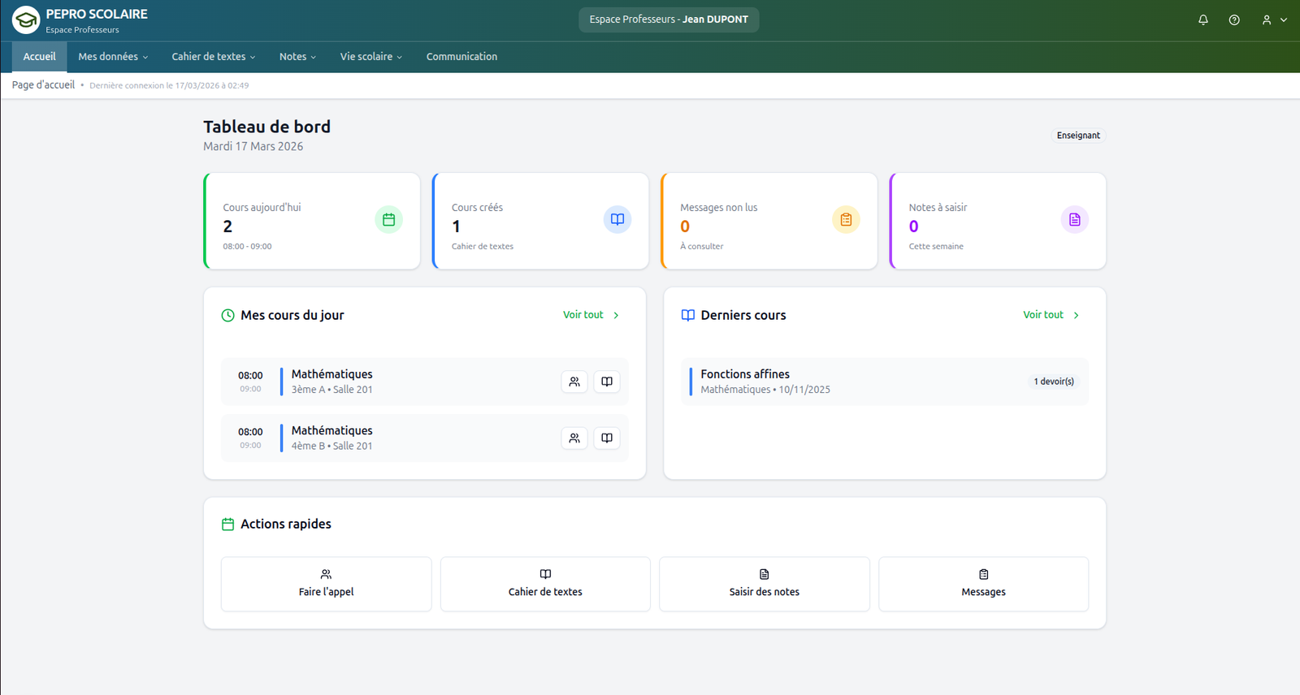Click the orange Messages non lus clipboard icon
1300x695 pixels.
click(846, 220)
